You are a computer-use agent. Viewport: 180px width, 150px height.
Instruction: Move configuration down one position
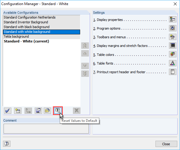(x=85, y=66)
